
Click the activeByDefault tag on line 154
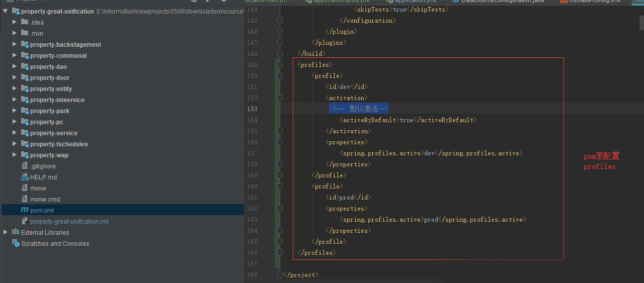369,120
